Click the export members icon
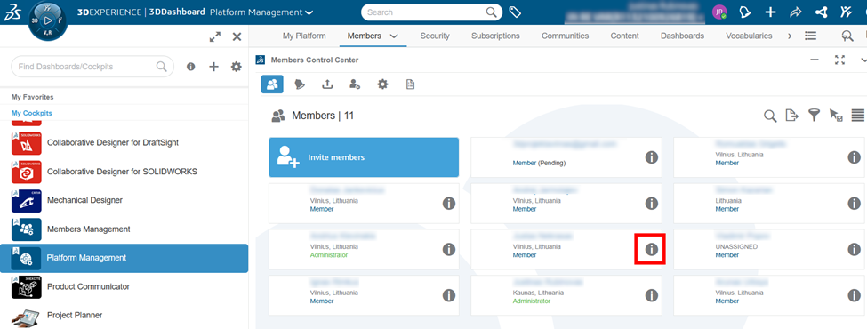Image resolution: width=867 pixels, height=329 pixels. 791,116
